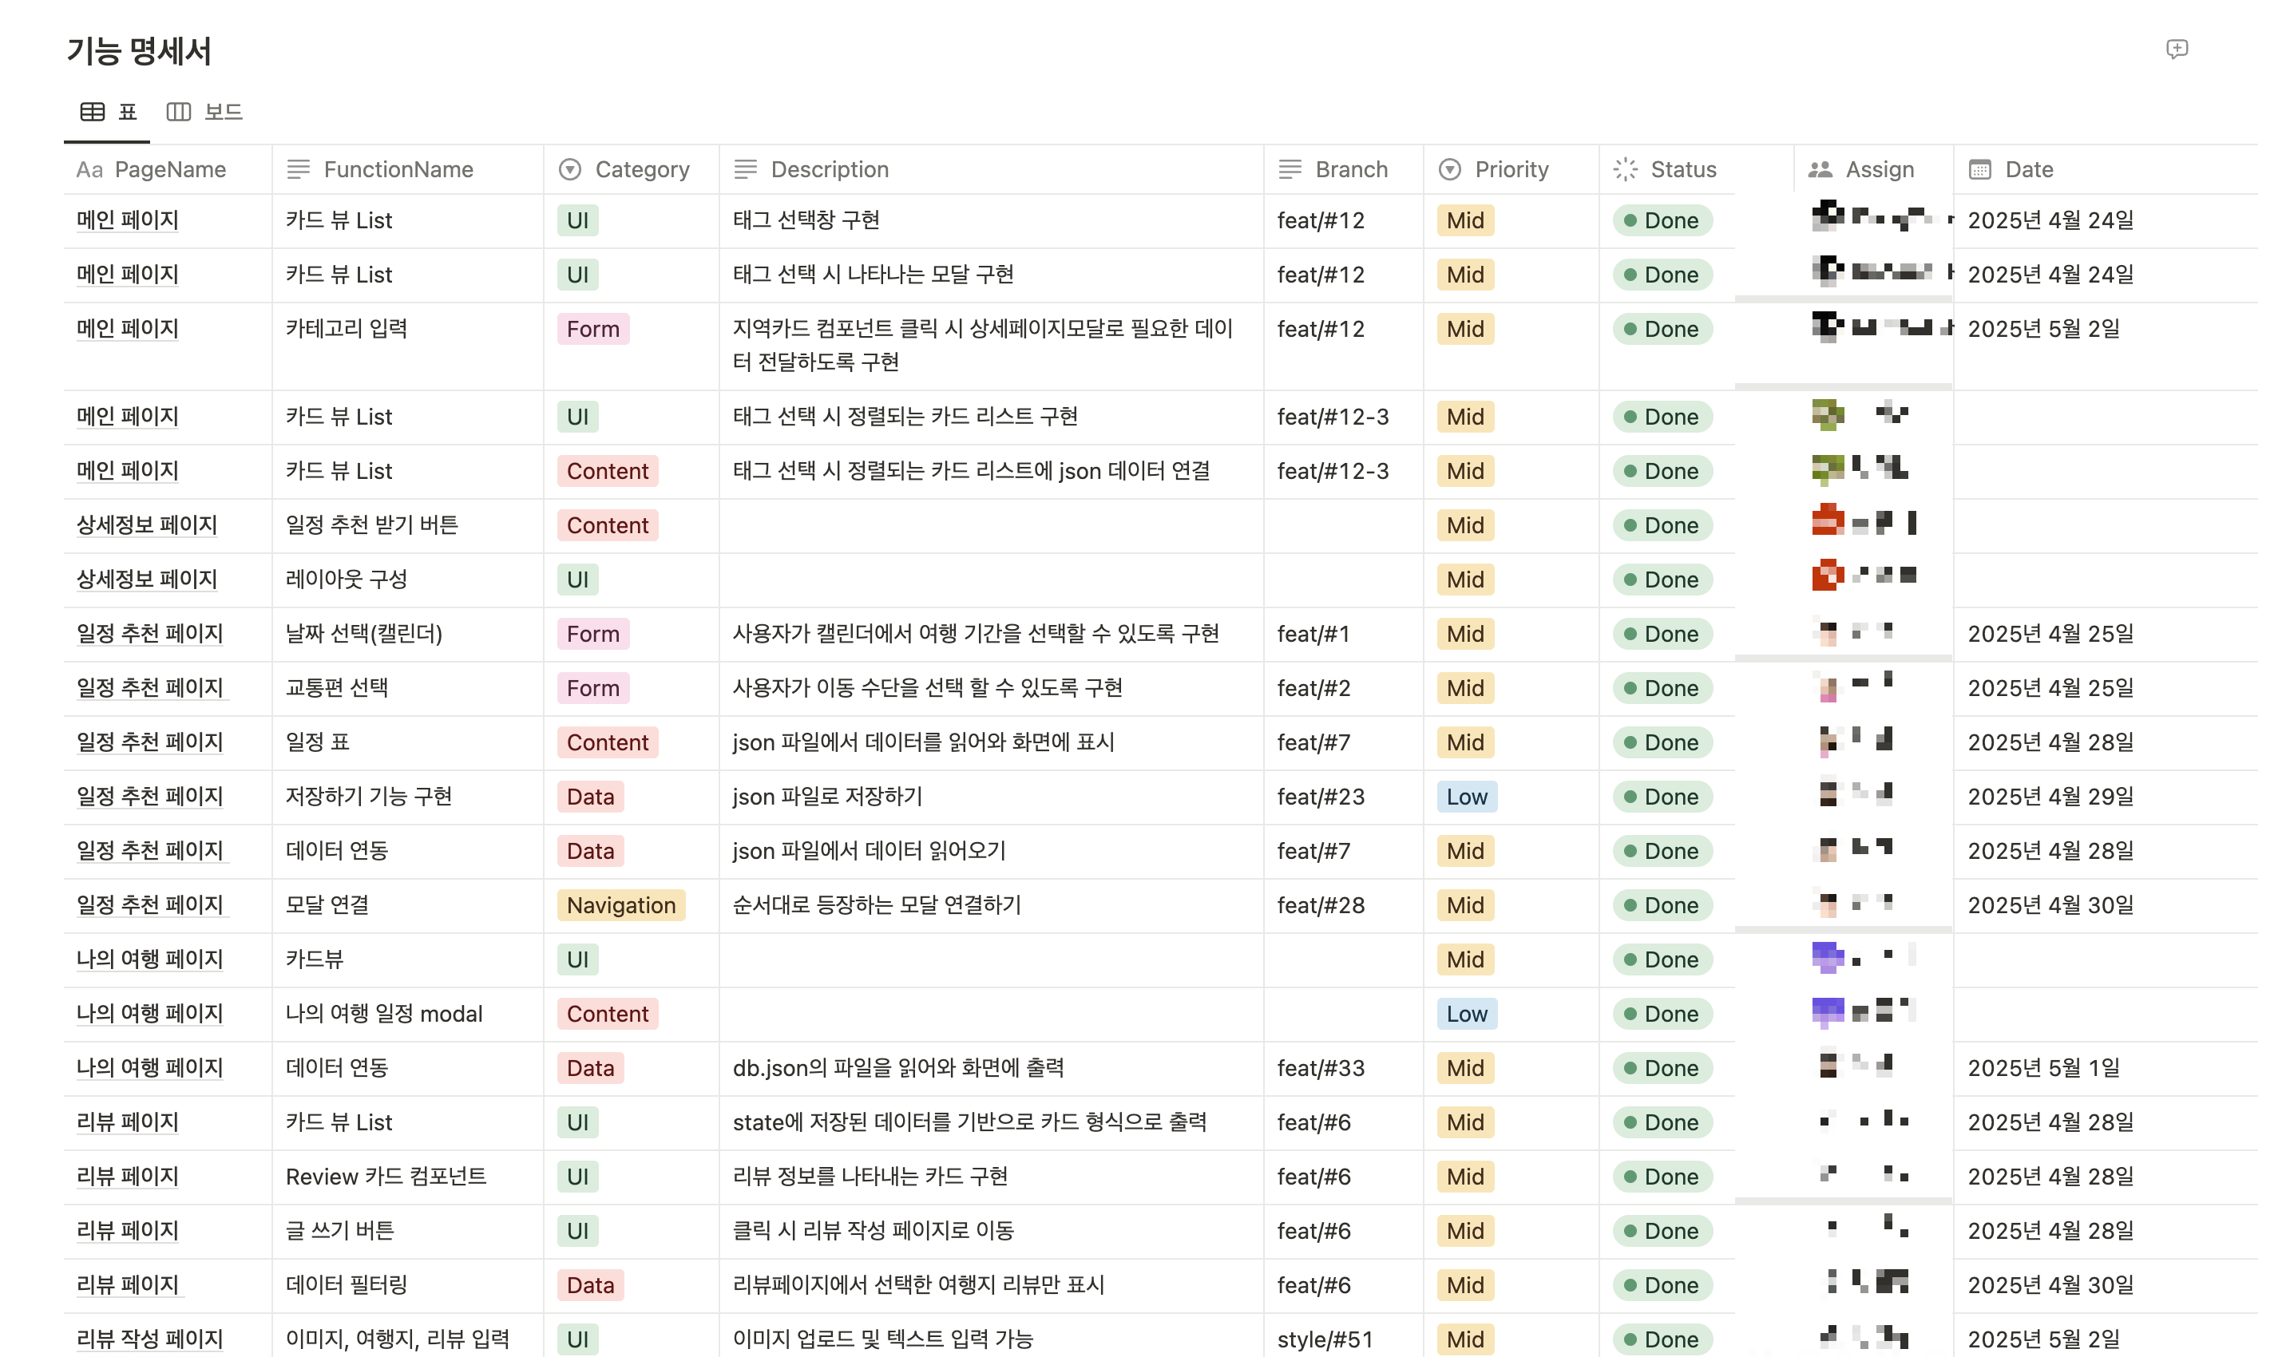This screenshot has width=2290, height=1357.
Task: Click the feat/#33 branch cell
Action: [x=1321, y=1068]
